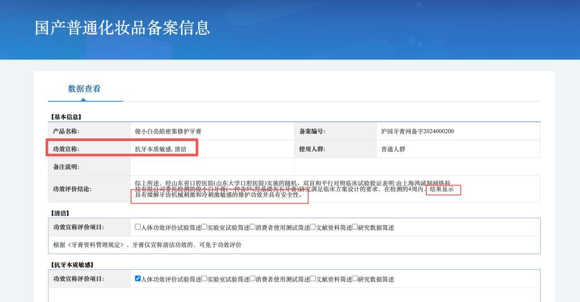Screen dimensions: 580x302
Task: Click the page title 国产普通化妆品备案信息
Action: point(122,27)
